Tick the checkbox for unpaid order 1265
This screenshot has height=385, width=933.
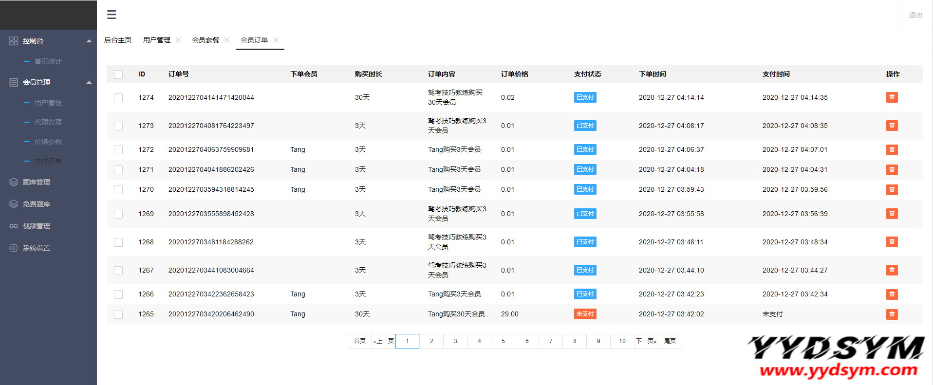coord(118,314)
